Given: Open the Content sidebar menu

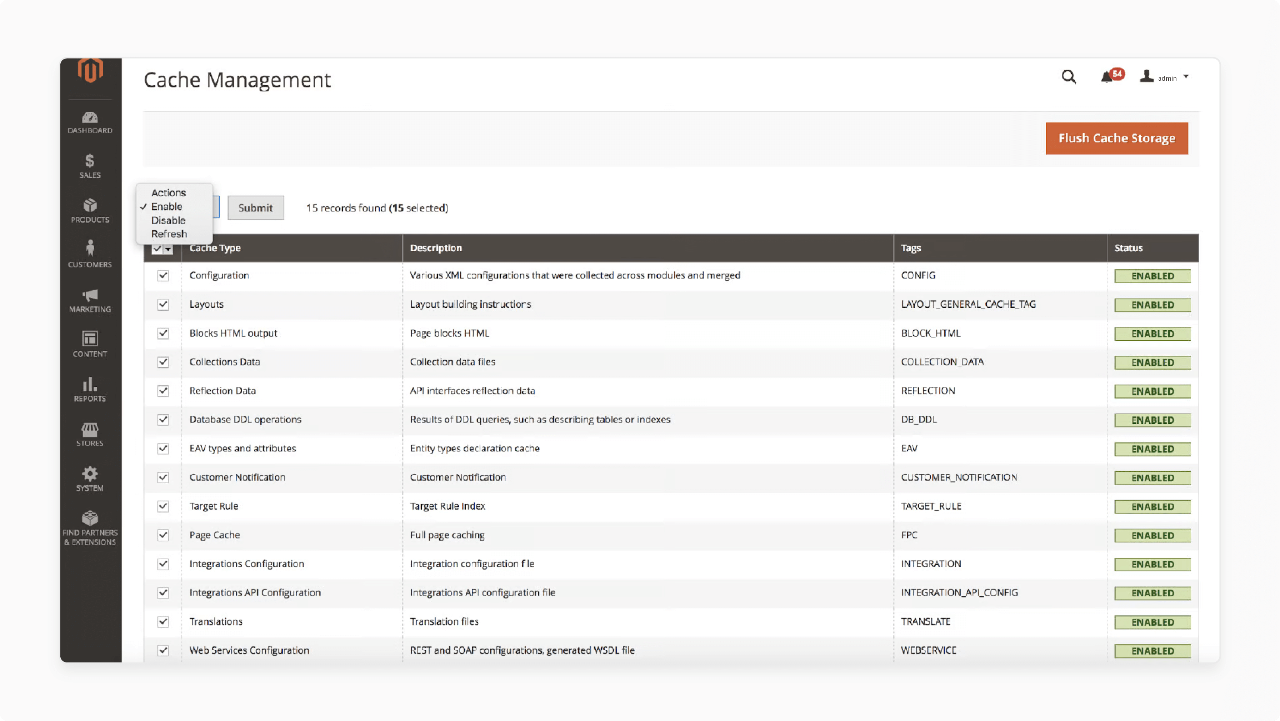Looking at the screenshot, I should tap(90, 344).
